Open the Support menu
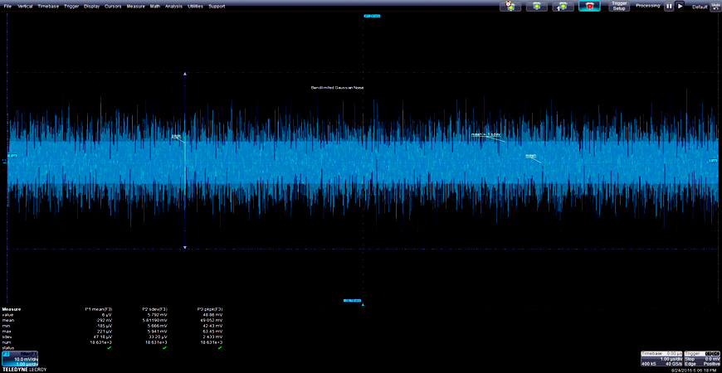 click(x=217, y=7)
